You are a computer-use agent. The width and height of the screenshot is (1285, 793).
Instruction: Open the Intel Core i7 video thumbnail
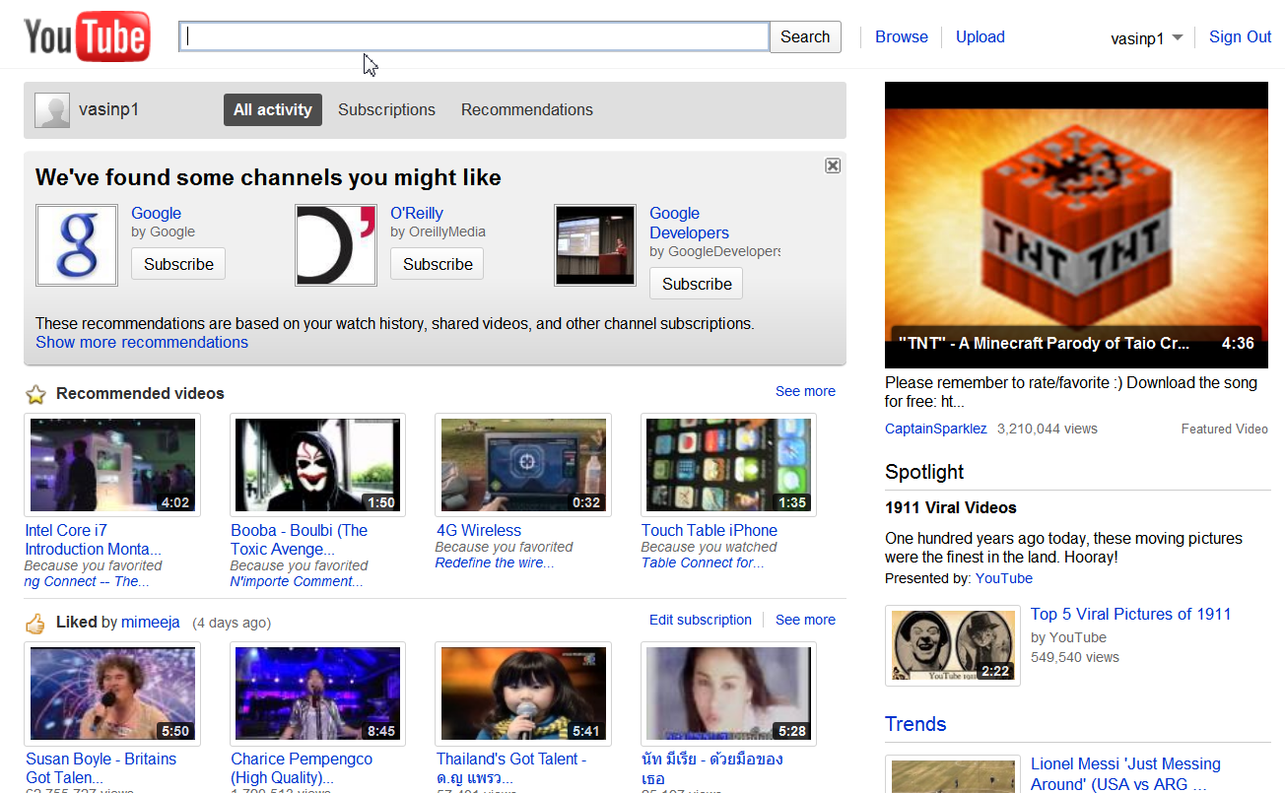click(112, 465)
